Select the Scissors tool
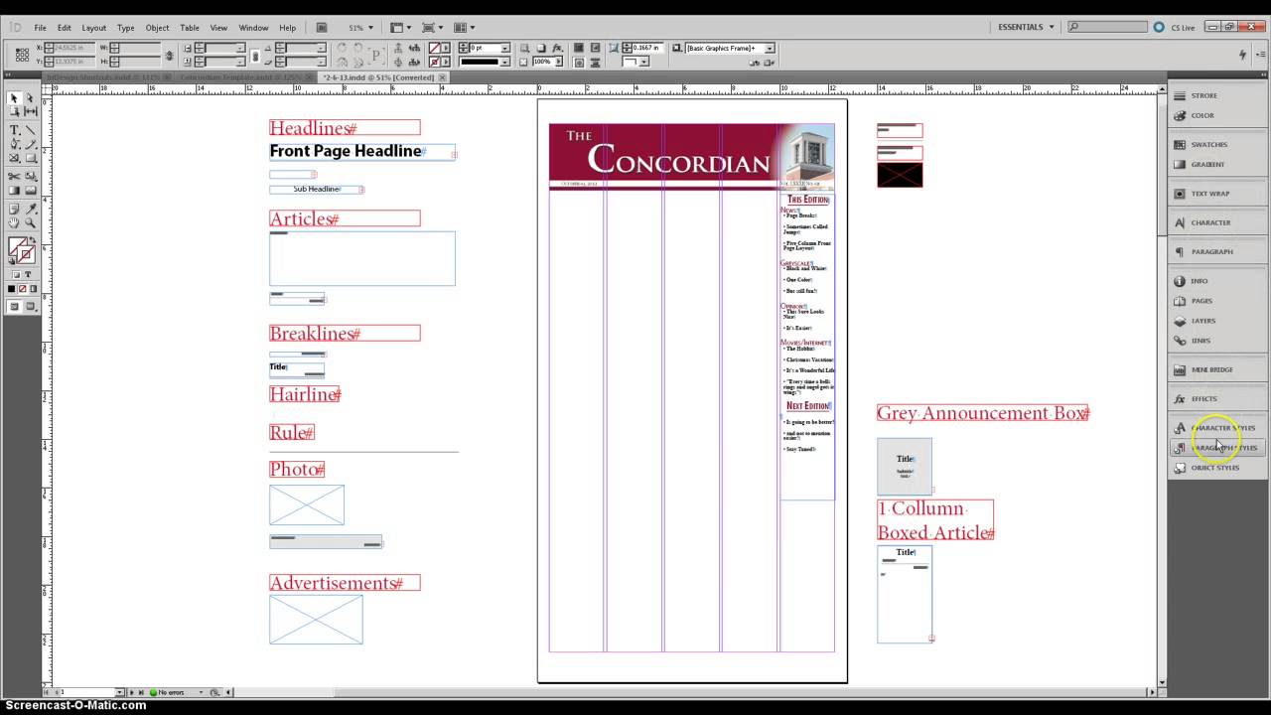Viewport: 1271px width, 715px height. pyautogui.click(x=14, y=176)
